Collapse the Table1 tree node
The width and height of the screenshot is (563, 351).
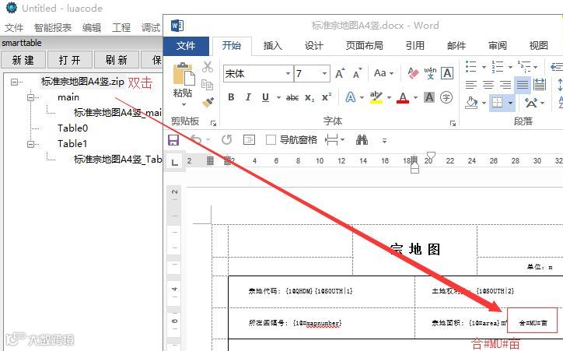pos(31,144)
